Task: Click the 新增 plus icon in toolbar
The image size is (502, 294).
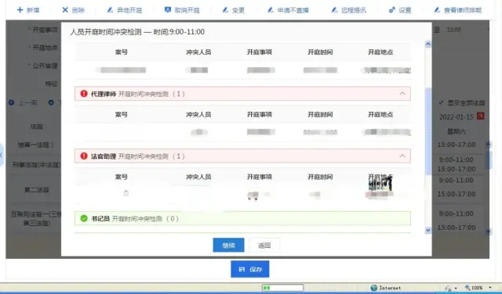Action: (x=20, y=10)
